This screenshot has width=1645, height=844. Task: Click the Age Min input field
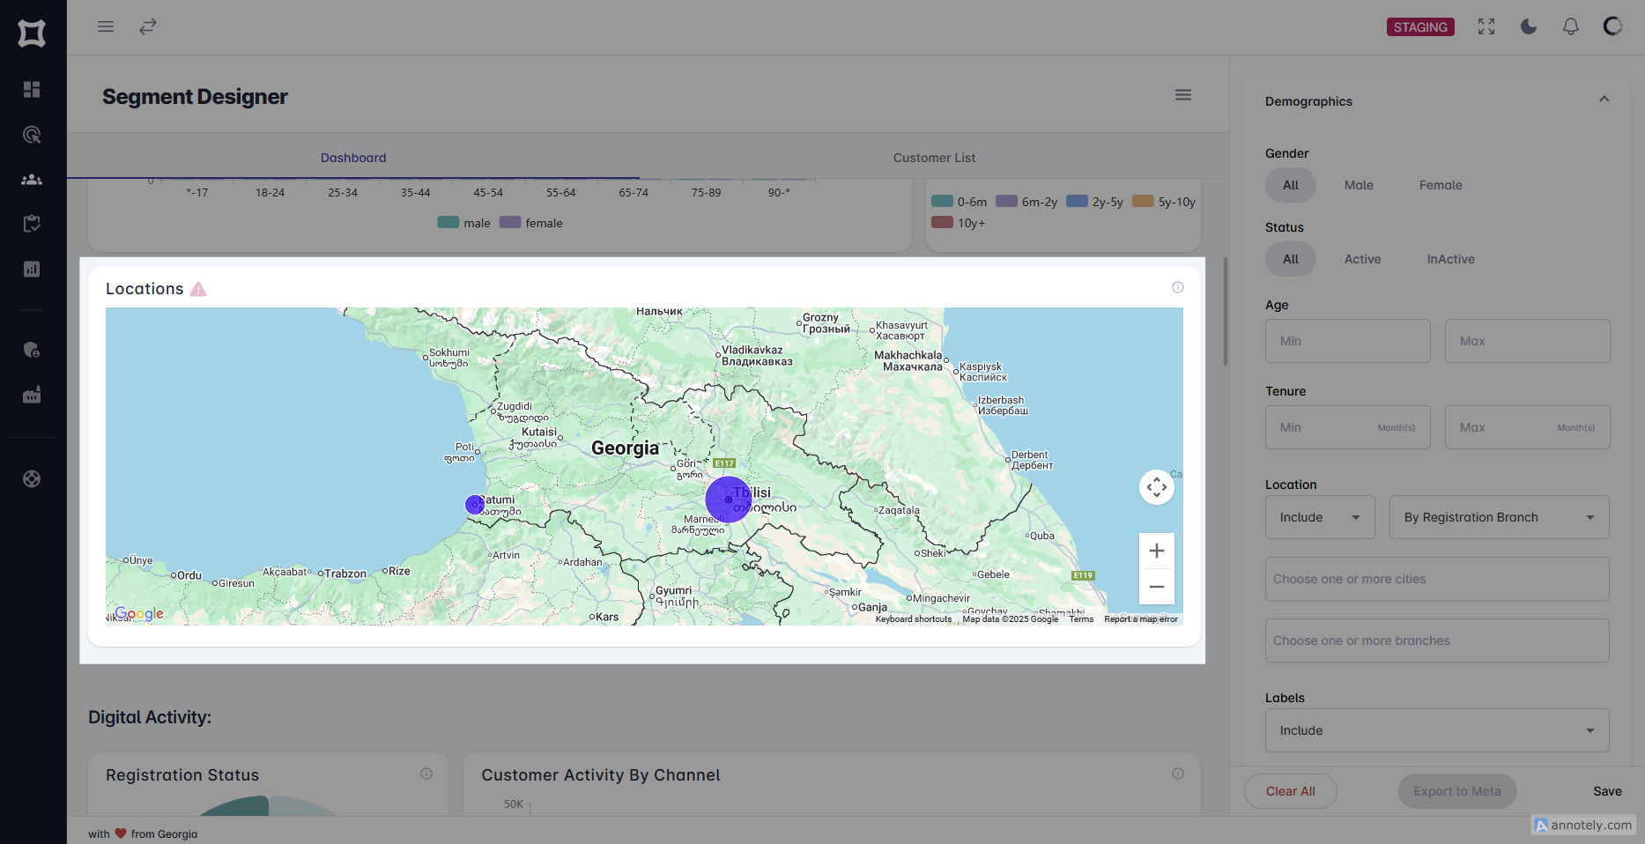(1347, 341)
